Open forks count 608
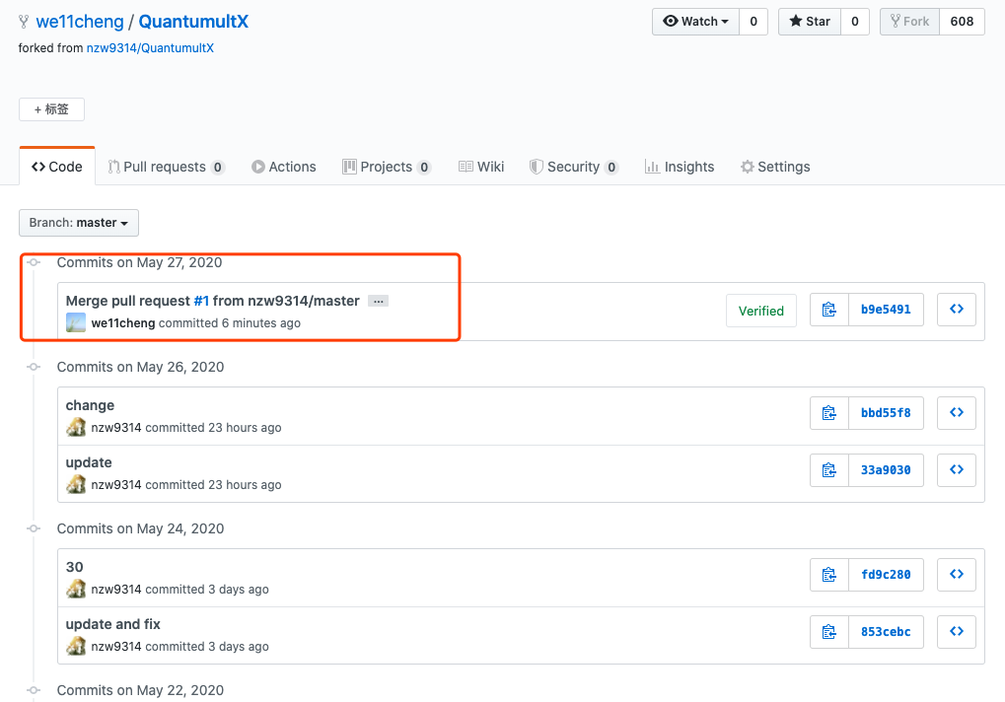Screen dimensions: 1005x702 [x=962, y=21]
